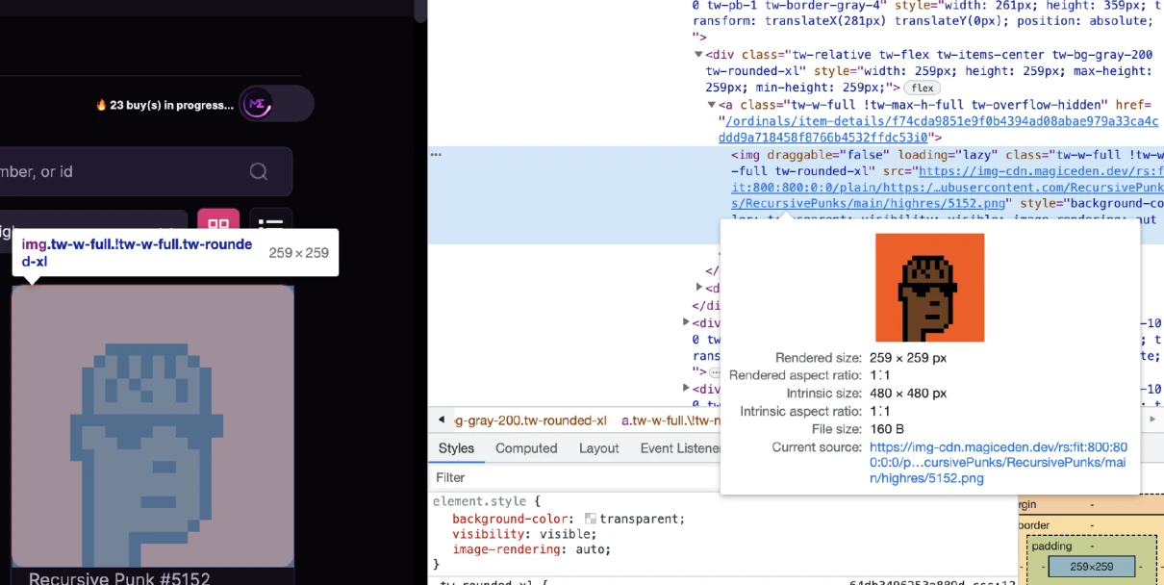This screenshot has width=1164, height=585.
Task: Click the three-dots menu beside selected img row
Action: click(x=436, y=154)
